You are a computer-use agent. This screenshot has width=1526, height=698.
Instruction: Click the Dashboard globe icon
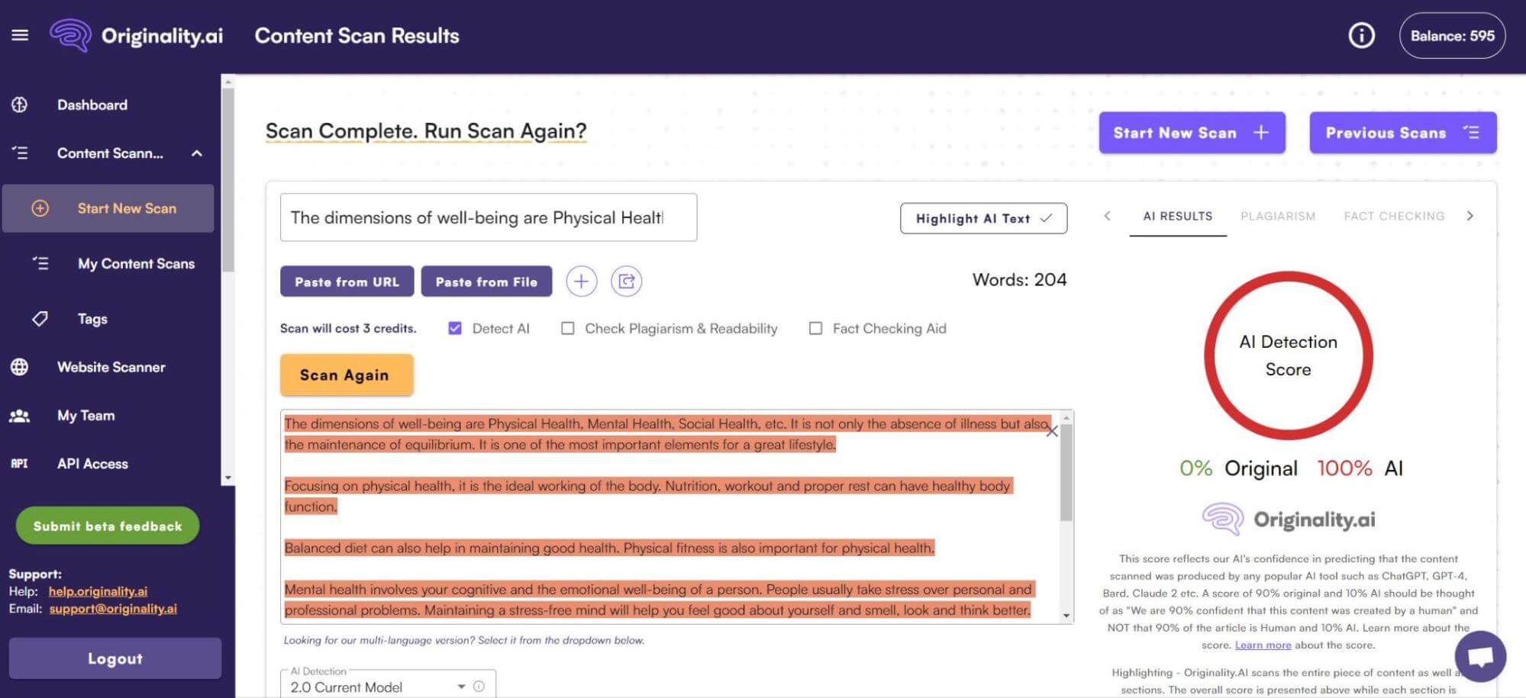click(x=20, y=105)
